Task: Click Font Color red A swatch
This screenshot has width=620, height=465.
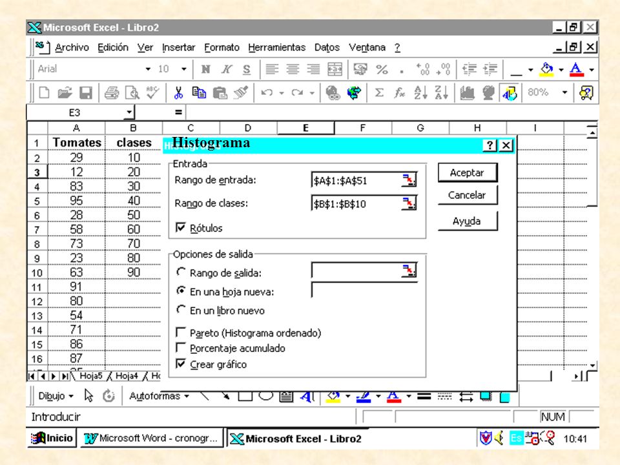Action: [x=577, y=70]
